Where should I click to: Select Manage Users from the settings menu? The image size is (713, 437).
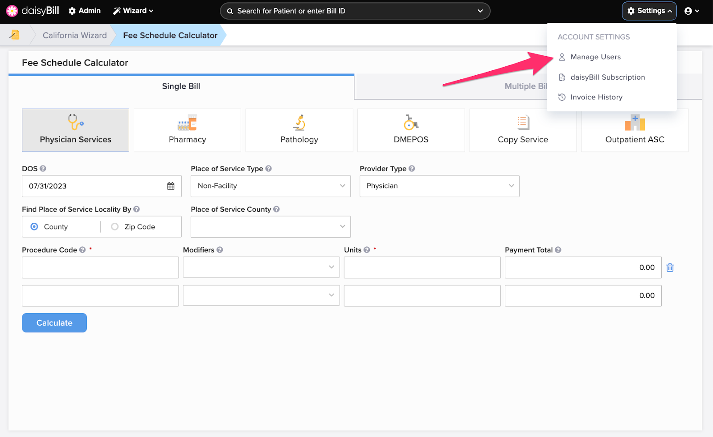[x=595, y=57]
